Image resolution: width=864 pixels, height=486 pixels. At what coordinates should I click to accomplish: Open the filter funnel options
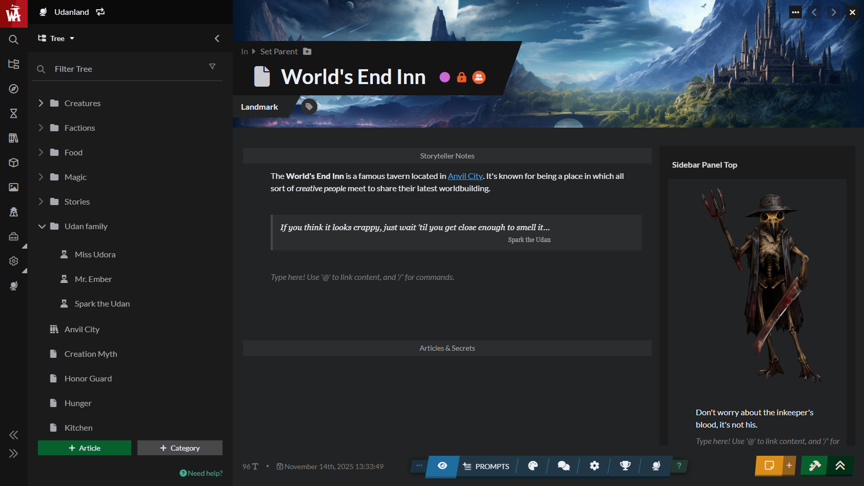click(x=212, y=67)
